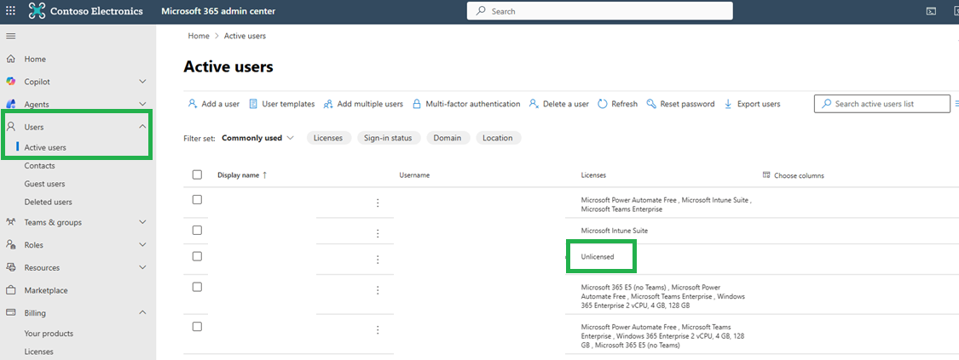959x360 pixels.
Task: Click the Add multiple users icon
Action: click(328, 104)
